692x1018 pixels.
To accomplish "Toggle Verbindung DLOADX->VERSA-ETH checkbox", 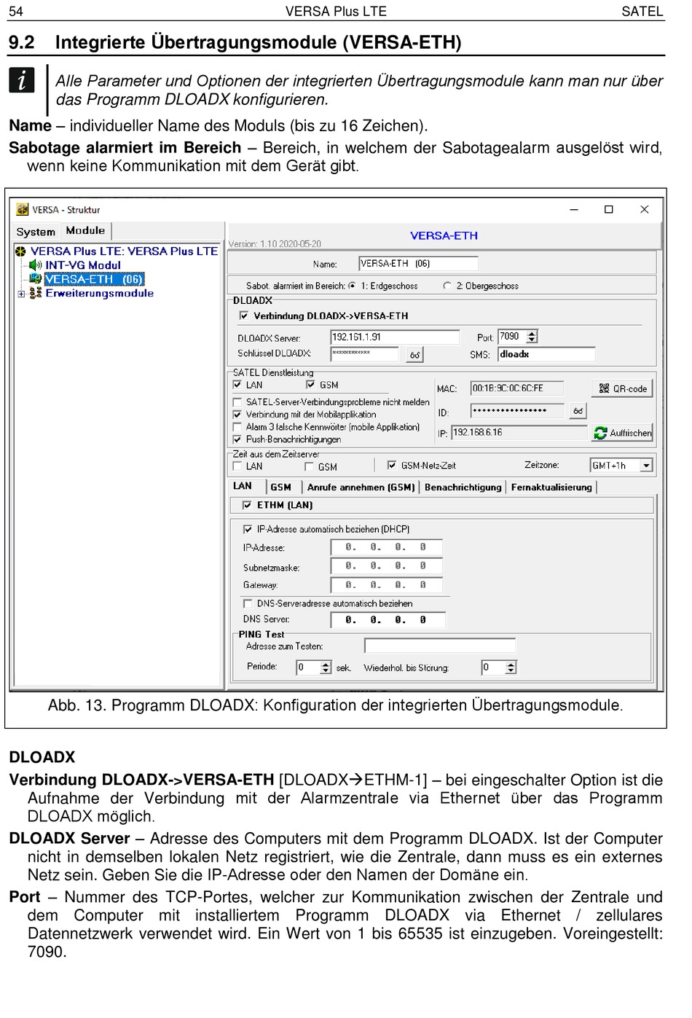I will [x=244, y=316].
